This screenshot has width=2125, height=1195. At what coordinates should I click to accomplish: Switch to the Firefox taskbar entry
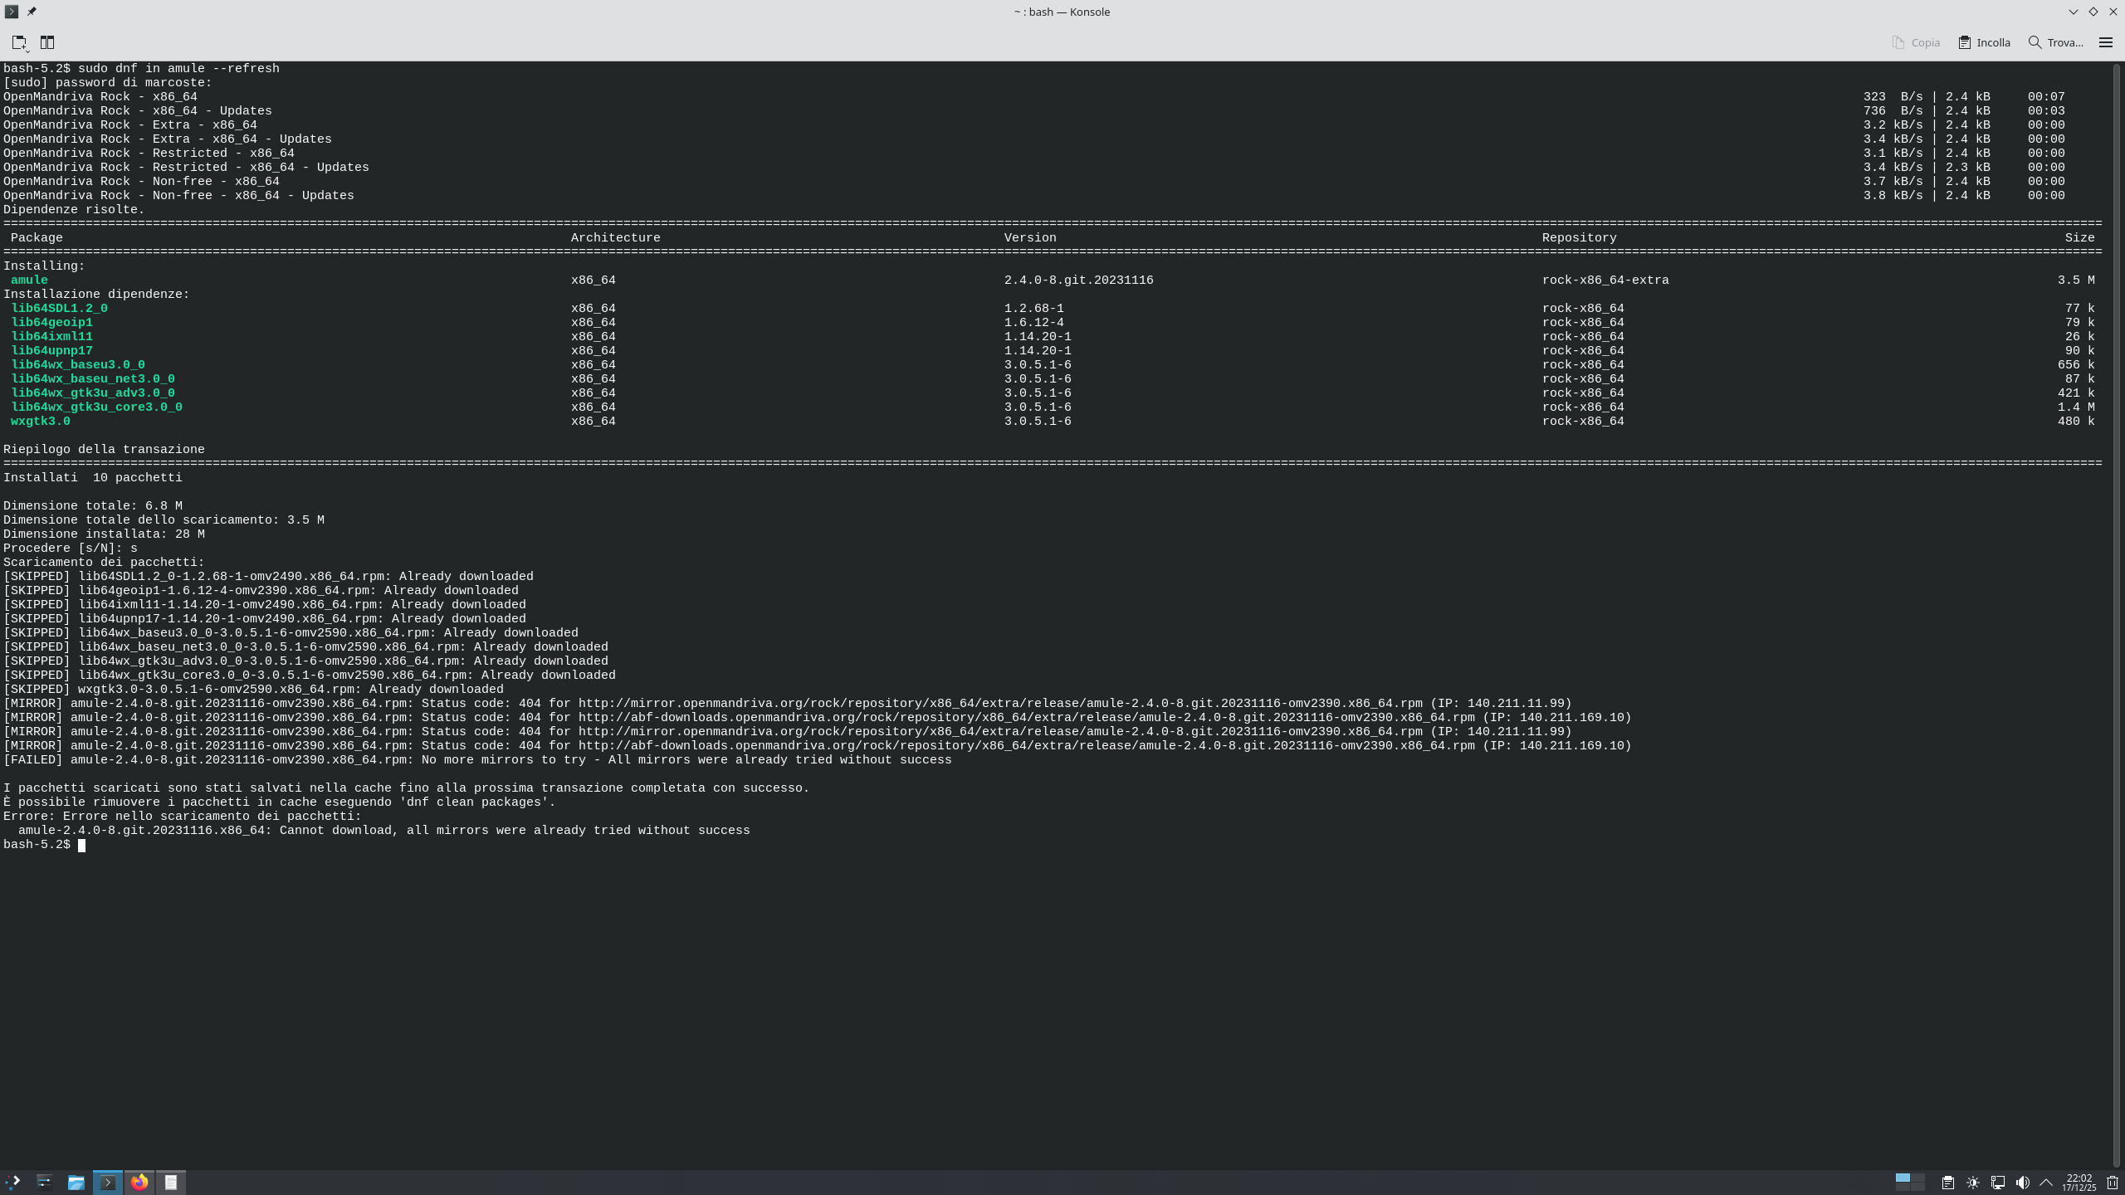139,1182
